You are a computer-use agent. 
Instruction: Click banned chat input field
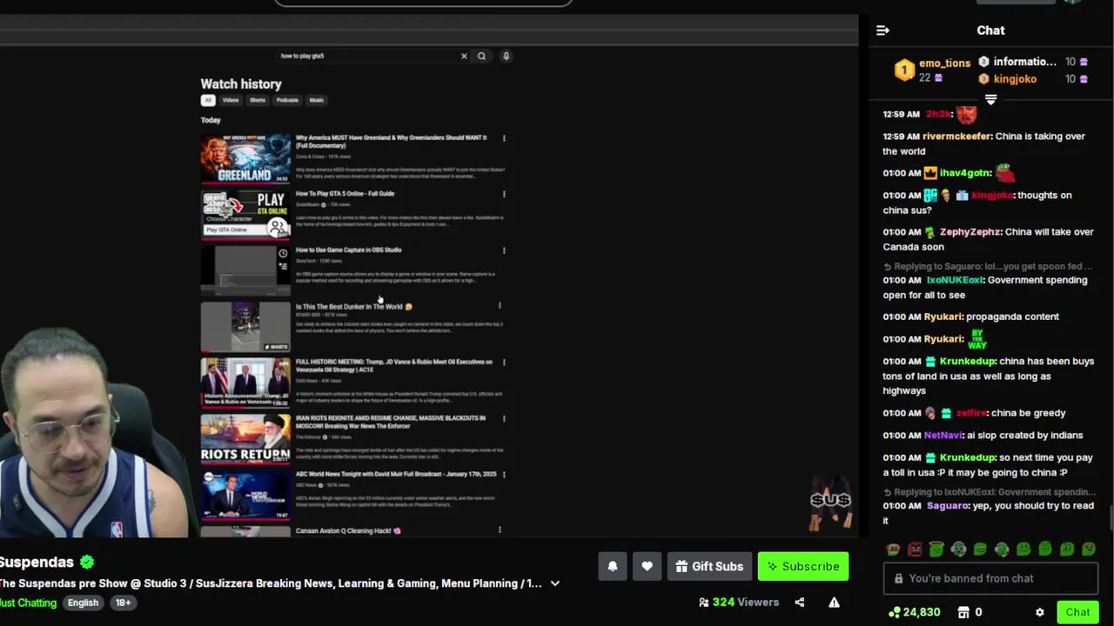[x=990, y=578]
